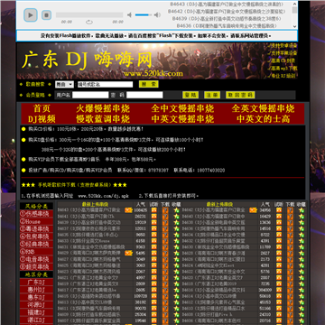
Task: Open the 河源DJ region category
Action: point(36,305)
